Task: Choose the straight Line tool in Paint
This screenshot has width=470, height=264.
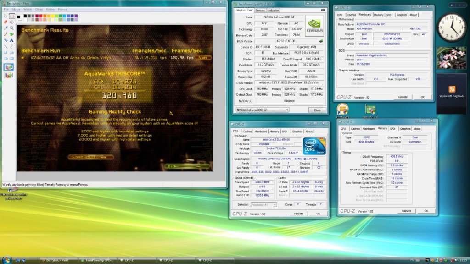Action: [x=6, y=46]
